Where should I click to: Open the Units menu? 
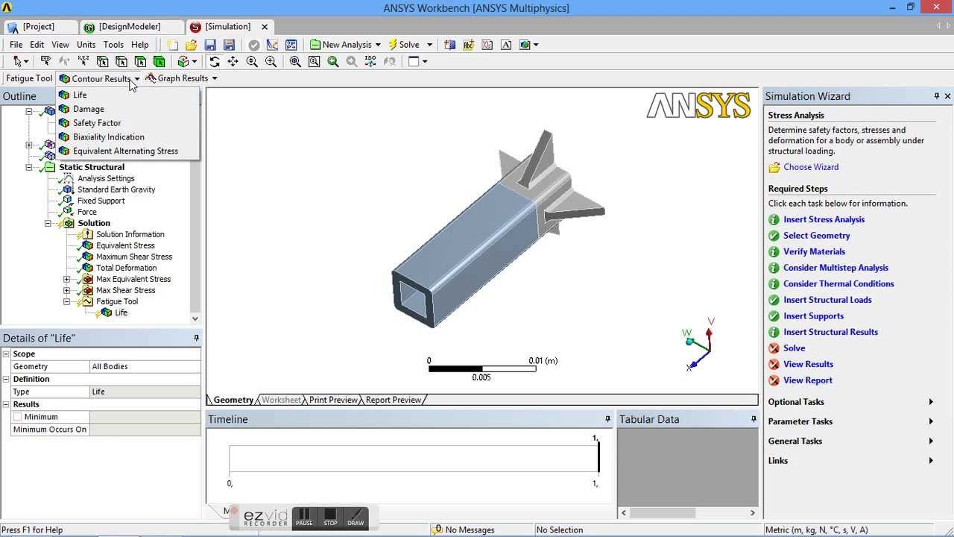pos(86,45)
